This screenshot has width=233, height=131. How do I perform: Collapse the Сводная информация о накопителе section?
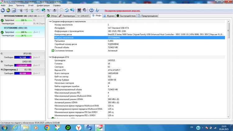coord(50,21)
